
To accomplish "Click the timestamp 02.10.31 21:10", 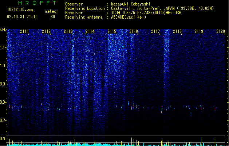I will [x=22, y=17].
